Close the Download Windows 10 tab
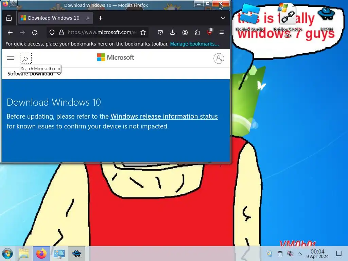The height and width of the screenshot is (261, 348). click(x=88, y=18)
